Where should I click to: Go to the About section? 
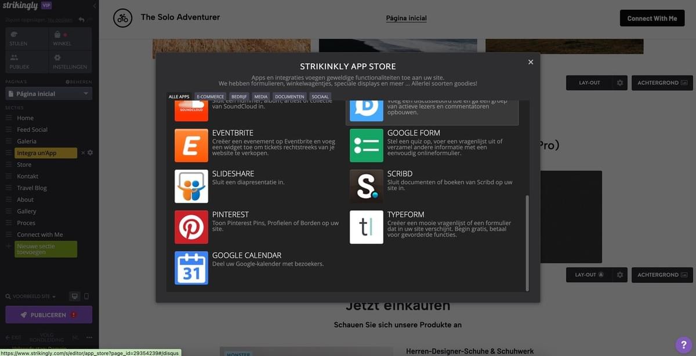click(26, 200)
